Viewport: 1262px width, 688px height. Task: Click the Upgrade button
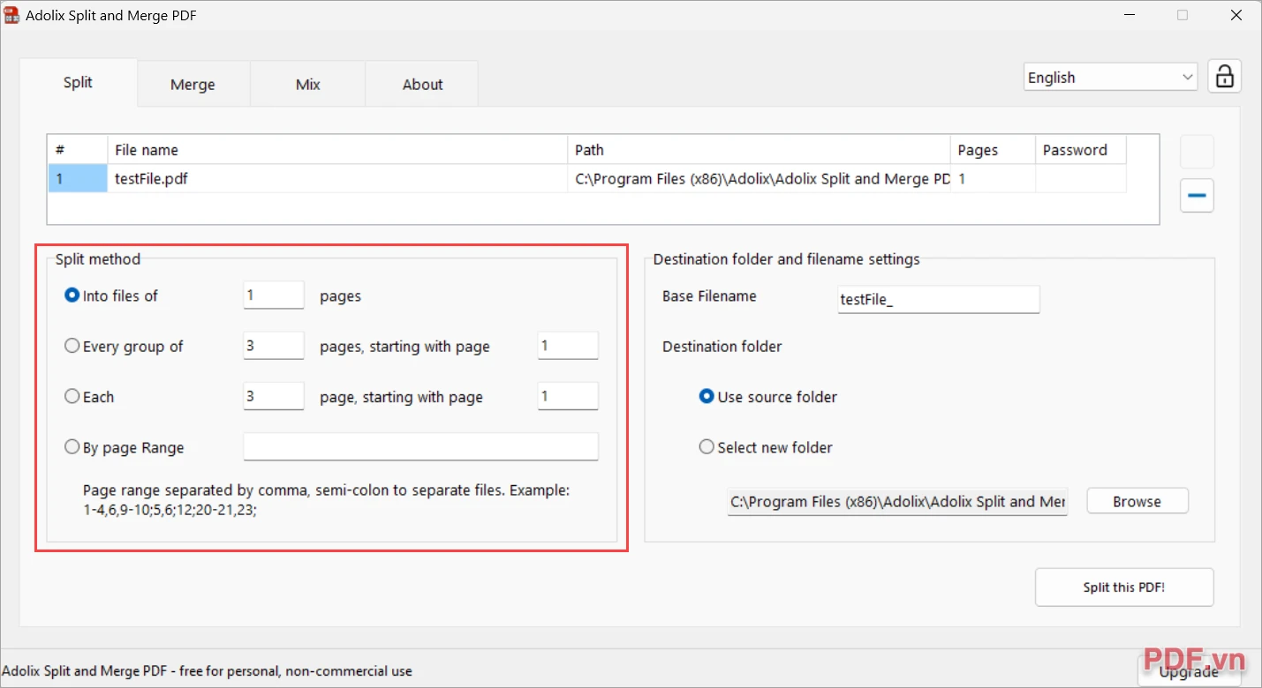[x=1189, y=672]
